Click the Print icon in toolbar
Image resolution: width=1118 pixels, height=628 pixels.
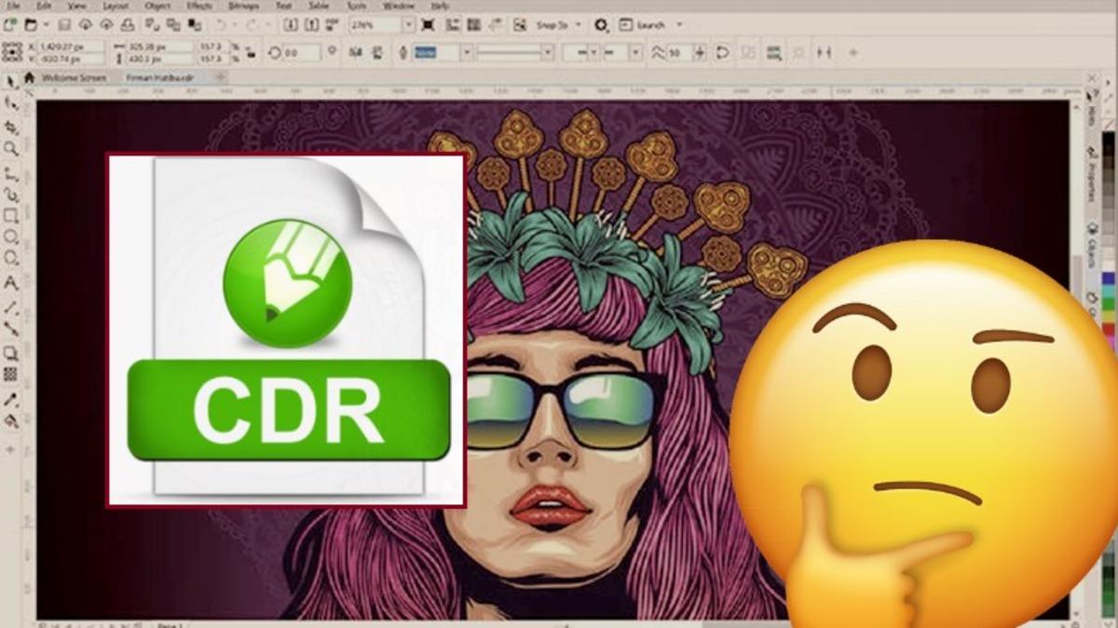click(x=128, y=25)
